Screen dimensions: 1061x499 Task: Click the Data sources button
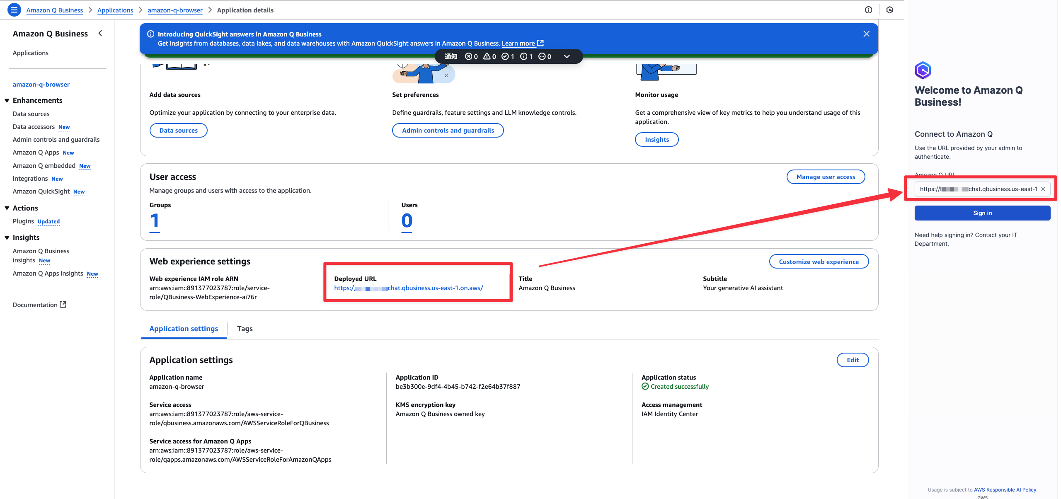pyautogui.click(x=179, y=130)
